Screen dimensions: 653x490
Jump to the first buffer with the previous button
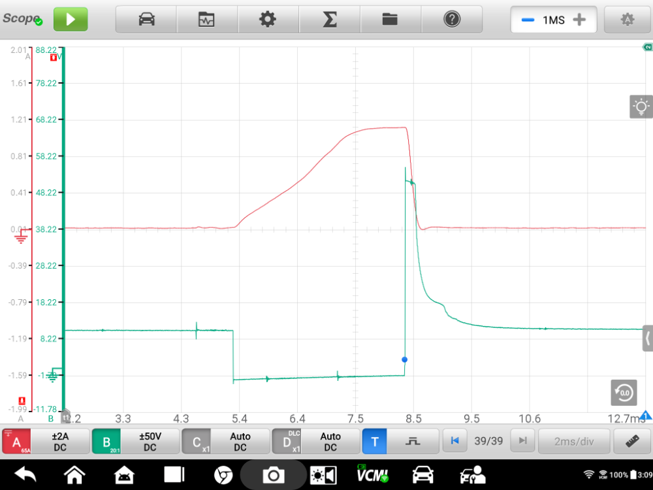[454, 441]
